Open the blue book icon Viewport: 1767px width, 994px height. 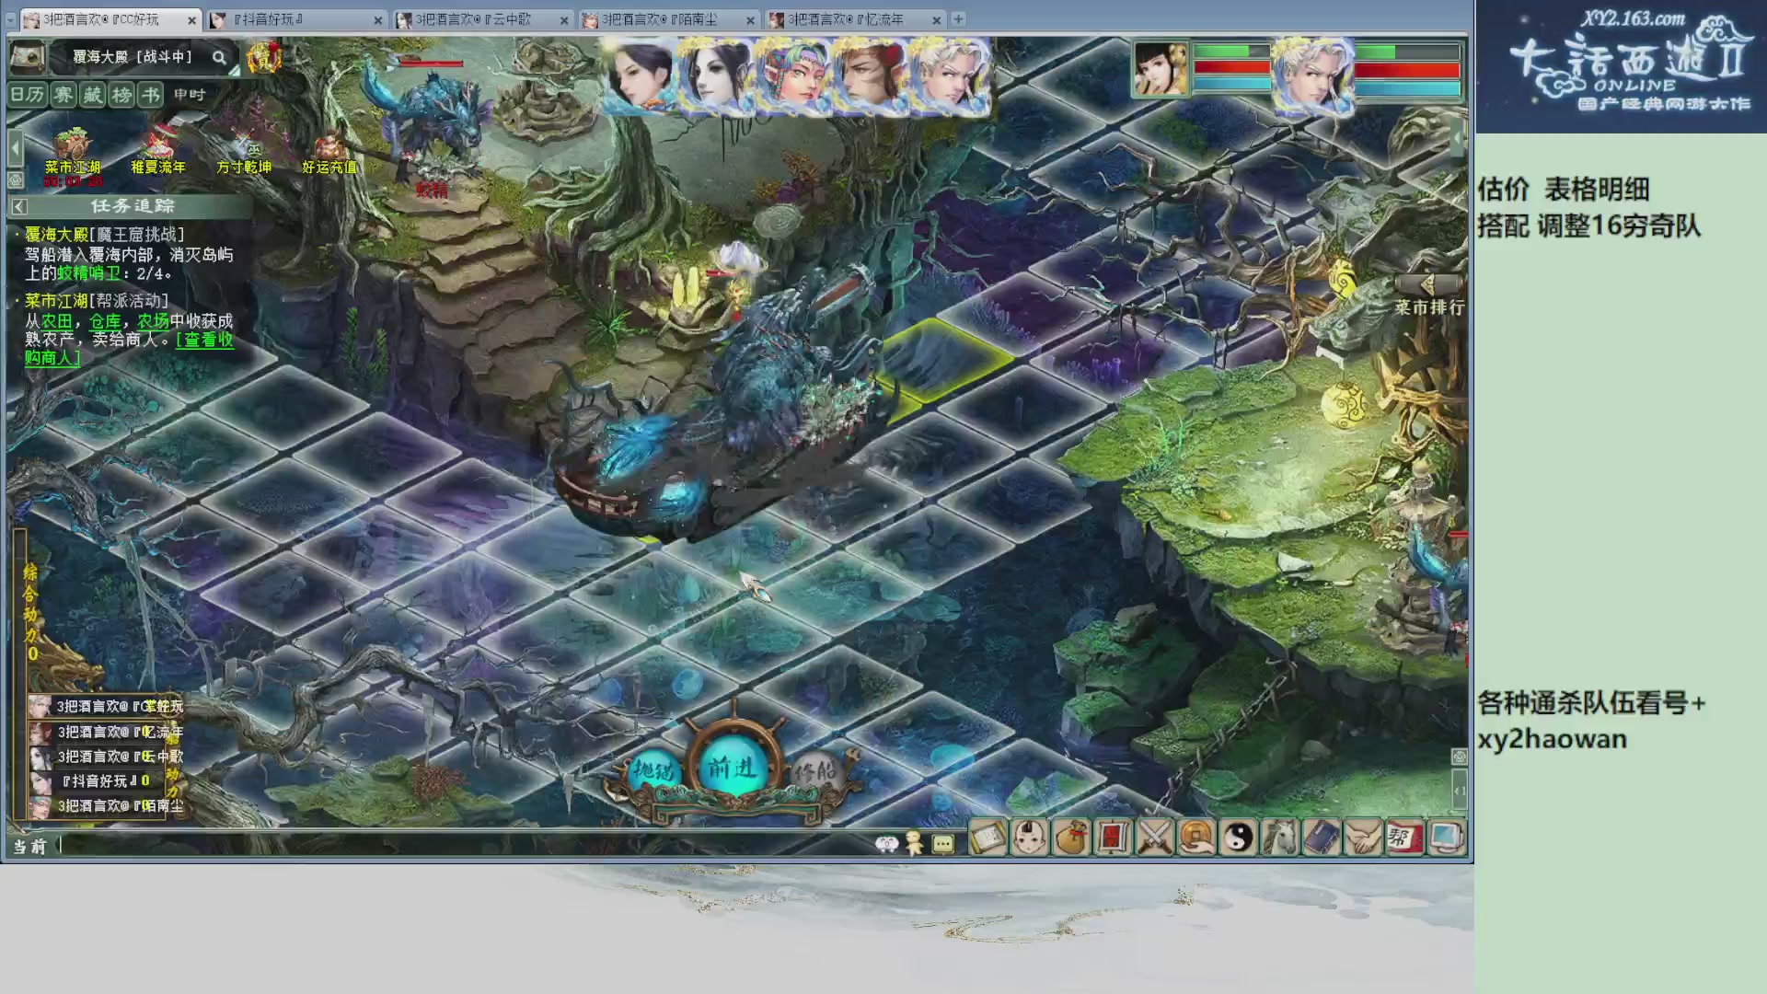[1322, 838]
